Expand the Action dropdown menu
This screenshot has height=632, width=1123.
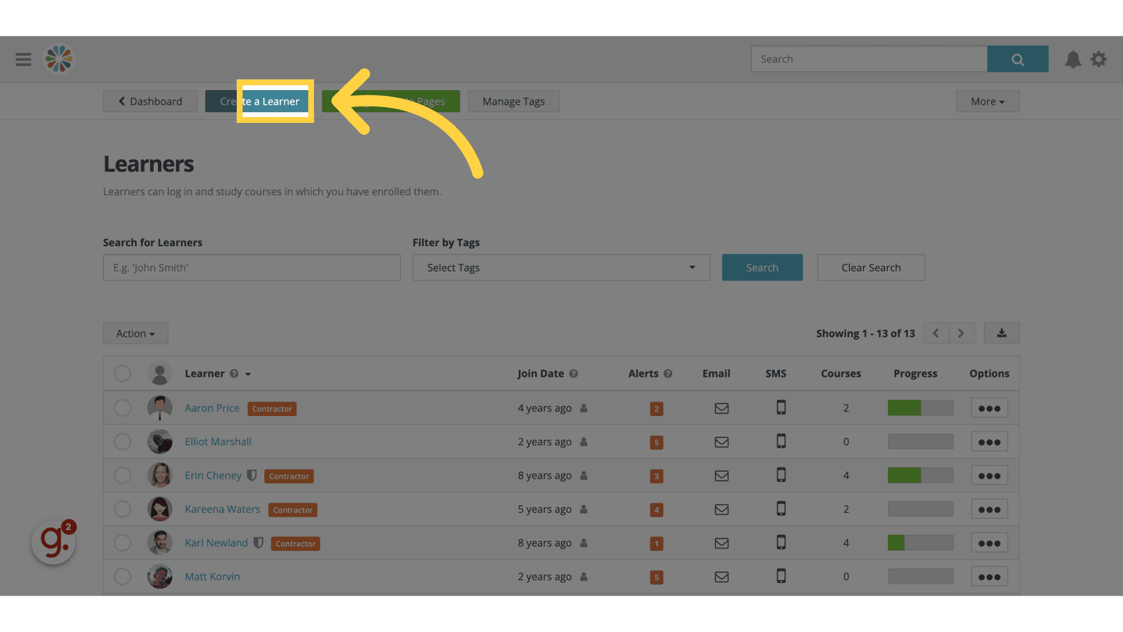pyautogui.click(x=135, y=334)
